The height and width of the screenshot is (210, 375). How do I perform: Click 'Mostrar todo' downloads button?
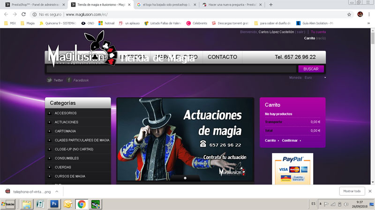coord(352,191)
